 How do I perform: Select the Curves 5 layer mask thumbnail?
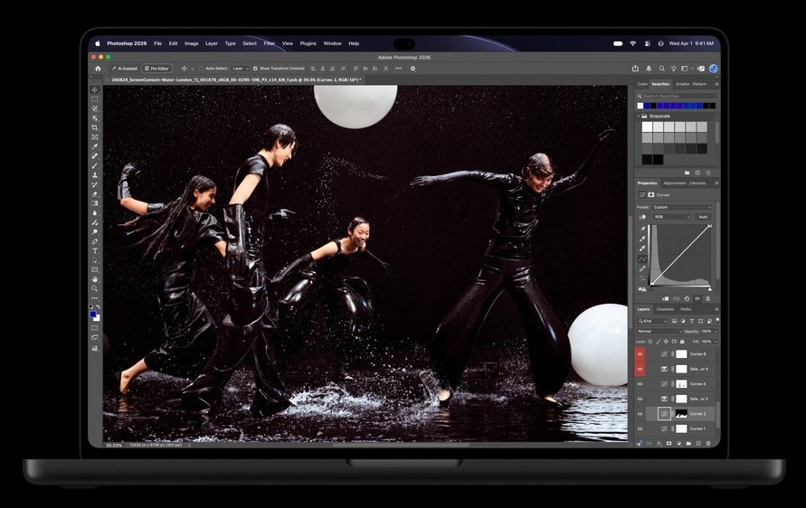coord(681,383)
